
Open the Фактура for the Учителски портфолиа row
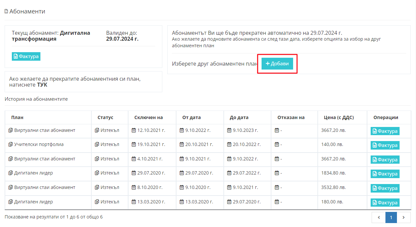385,145
